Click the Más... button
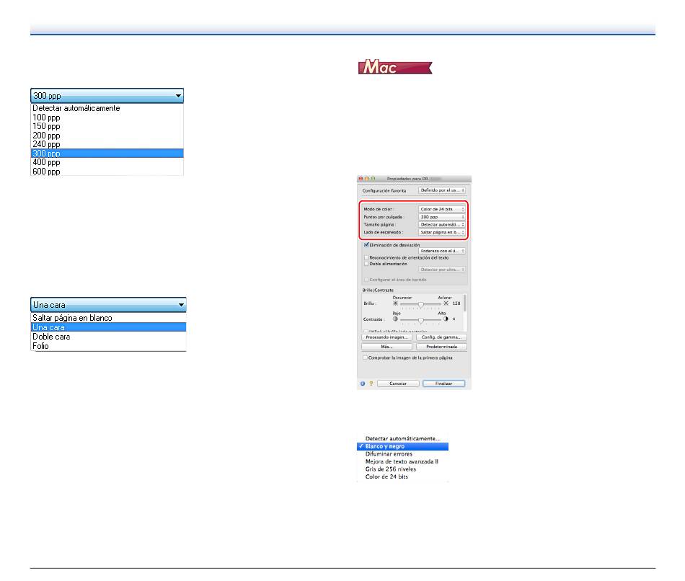Screen dimensions: 685x581 386,347
